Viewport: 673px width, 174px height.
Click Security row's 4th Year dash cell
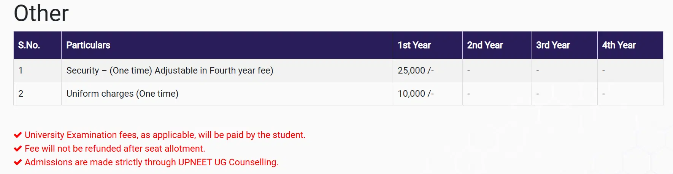pos(603,71)
